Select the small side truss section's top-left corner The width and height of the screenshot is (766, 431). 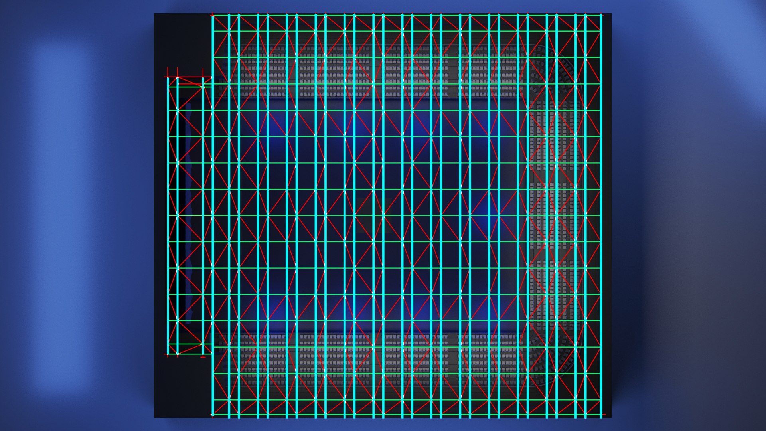point(168,77)
